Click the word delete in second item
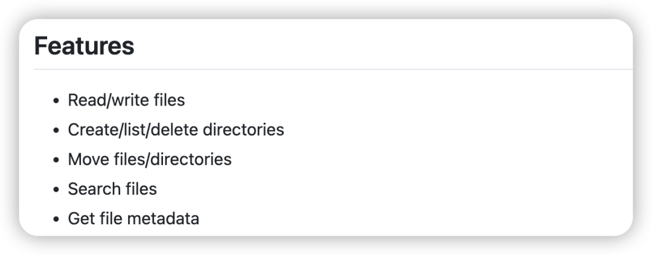 click(x=174, y=130)
